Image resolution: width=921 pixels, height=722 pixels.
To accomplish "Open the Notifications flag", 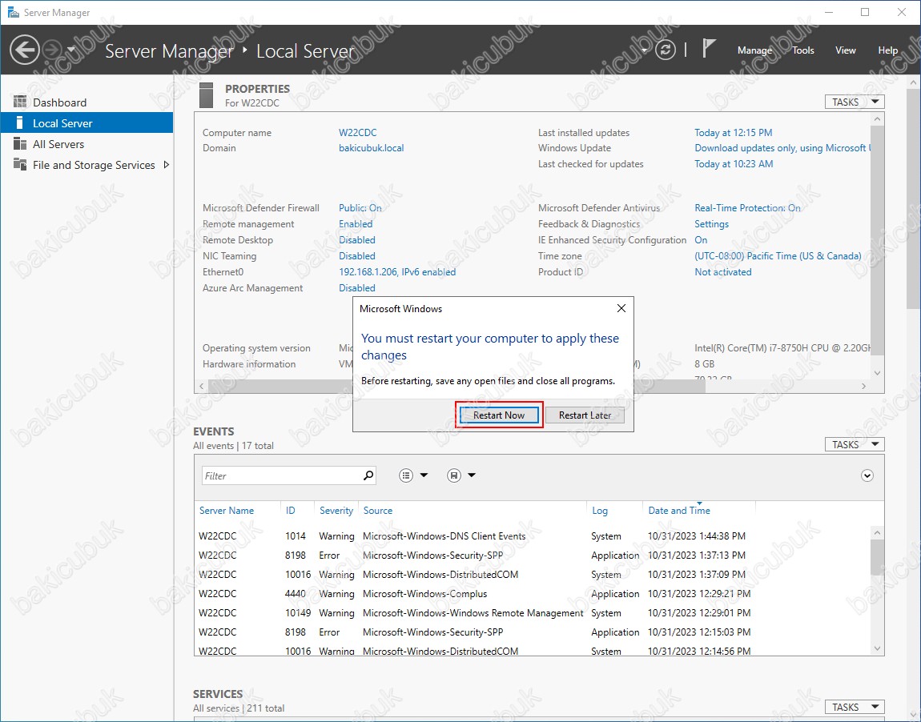I will pyautogui.click(x=709, y=49).
